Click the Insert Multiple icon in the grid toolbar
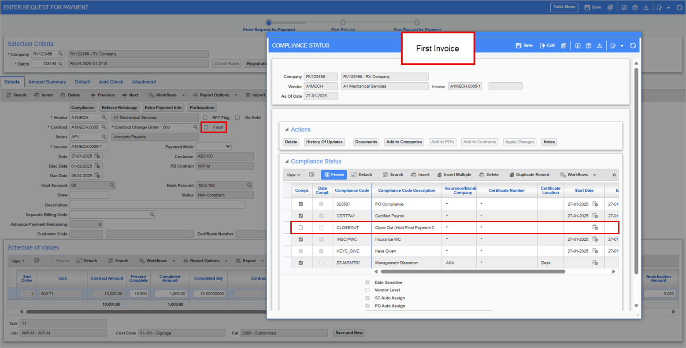Viewport: 686px width, 348px height. pyautogui.click(x=454, y=175)
